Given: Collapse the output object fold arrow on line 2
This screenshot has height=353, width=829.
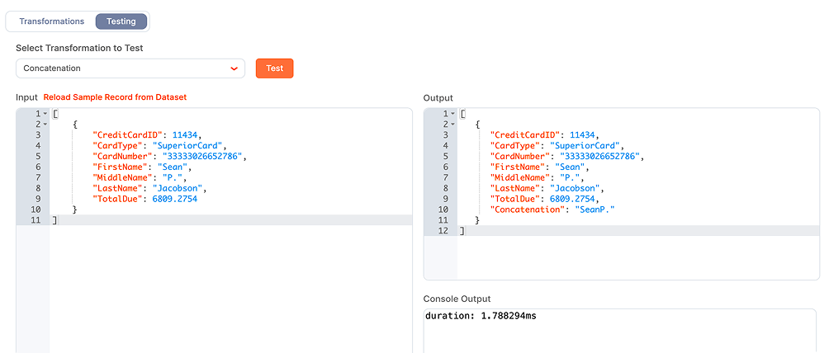Looking at the screenshot, I should pyautogui.click(x=452, y=125).
